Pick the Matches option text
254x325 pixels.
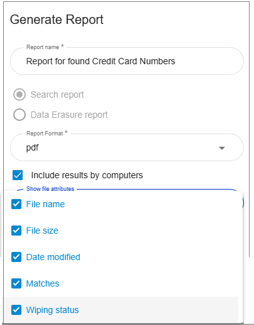point(43,283)
